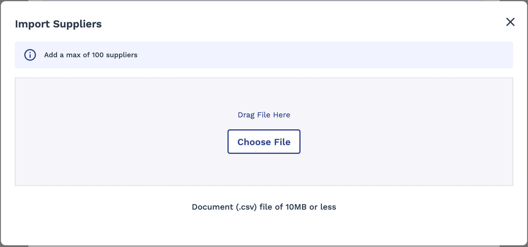This screenshot has height=247, width=528.
Task: Open the file picker via Choose File
Action: tap(264, 142)
